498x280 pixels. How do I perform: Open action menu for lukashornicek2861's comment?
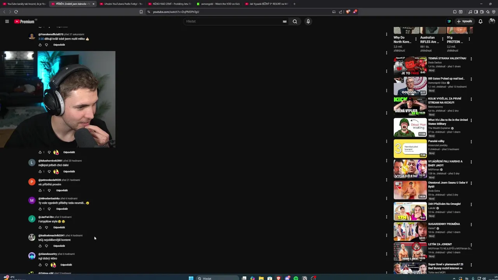(386, 161)
